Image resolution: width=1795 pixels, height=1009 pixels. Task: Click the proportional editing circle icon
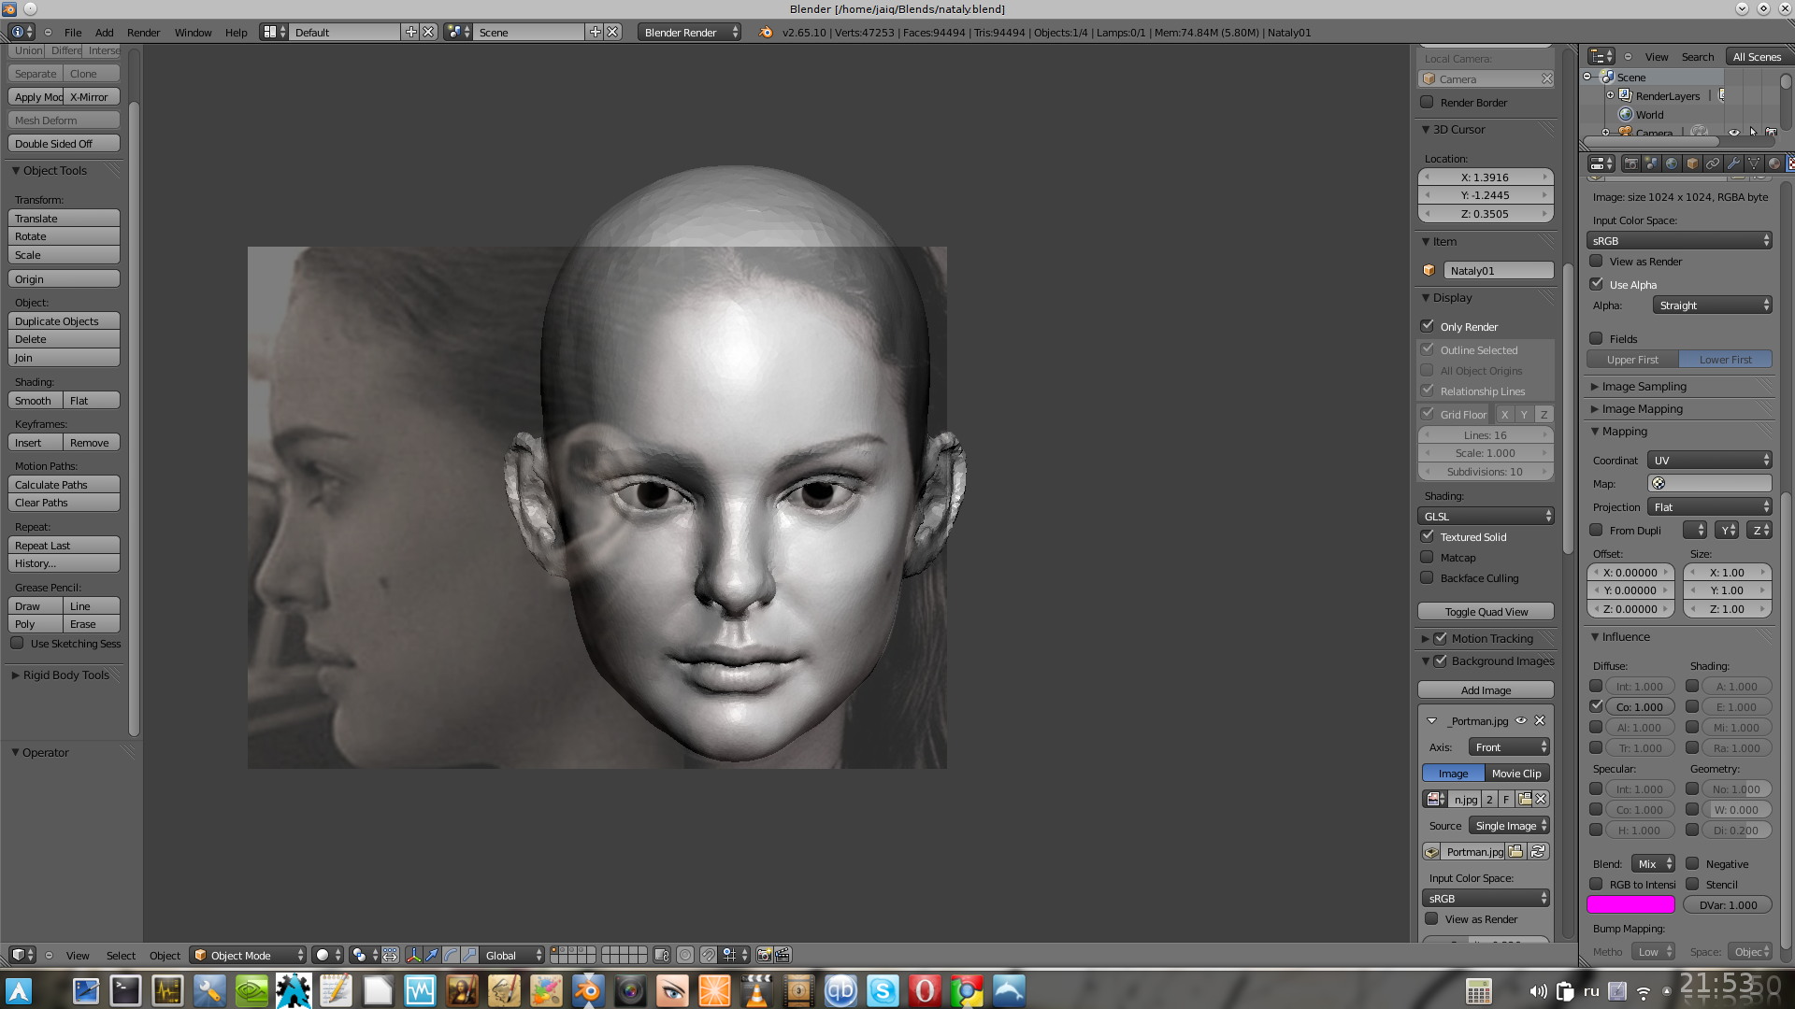(x=685, y=955)
